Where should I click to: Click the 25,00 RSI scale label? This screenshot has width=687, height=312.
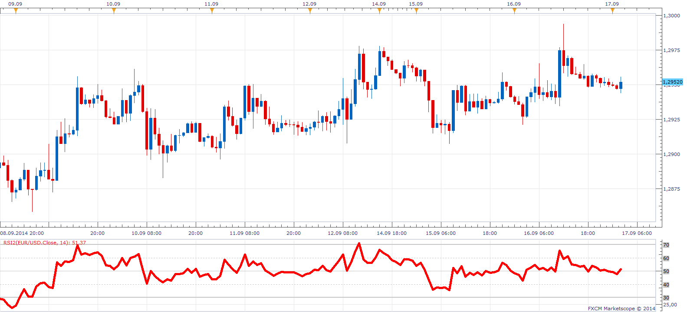[670, 305]
